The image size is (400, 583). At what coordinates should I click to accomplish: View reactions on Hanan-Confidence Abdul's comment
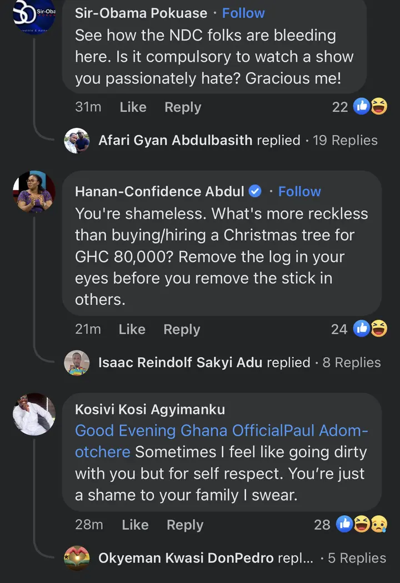(369, 329)
